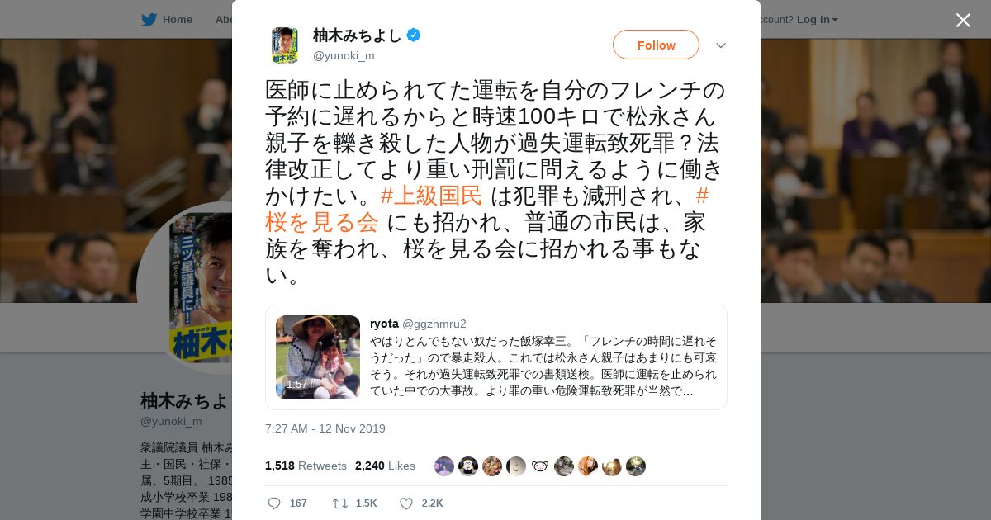Open 柚木みちよし avatar in tweet header
Screen dimensions: 991x520
(285, 45)
